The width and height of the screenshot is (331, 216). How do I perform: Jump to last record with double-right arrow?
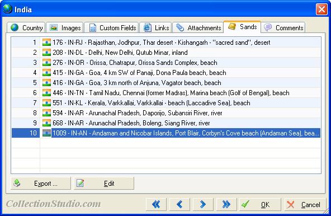coord(226,204)
